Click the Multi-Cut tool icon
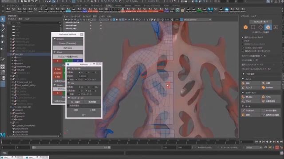 point(243,110)
